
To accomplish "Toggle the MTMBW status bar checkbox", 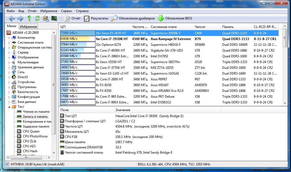I will 7,164.
